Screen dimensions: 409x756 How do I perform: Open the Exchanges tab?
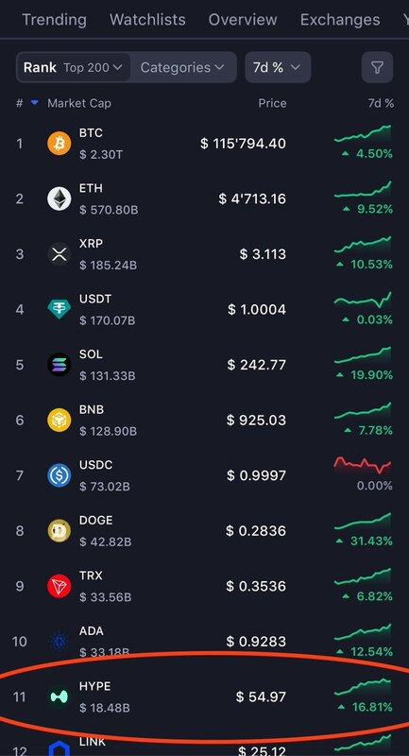[x=340, y=20]
